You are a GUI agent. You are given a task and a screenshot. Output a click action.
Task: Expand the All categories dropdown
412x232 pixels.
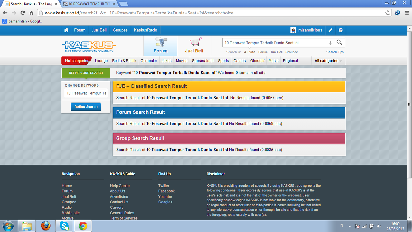[x=328, y=61]
